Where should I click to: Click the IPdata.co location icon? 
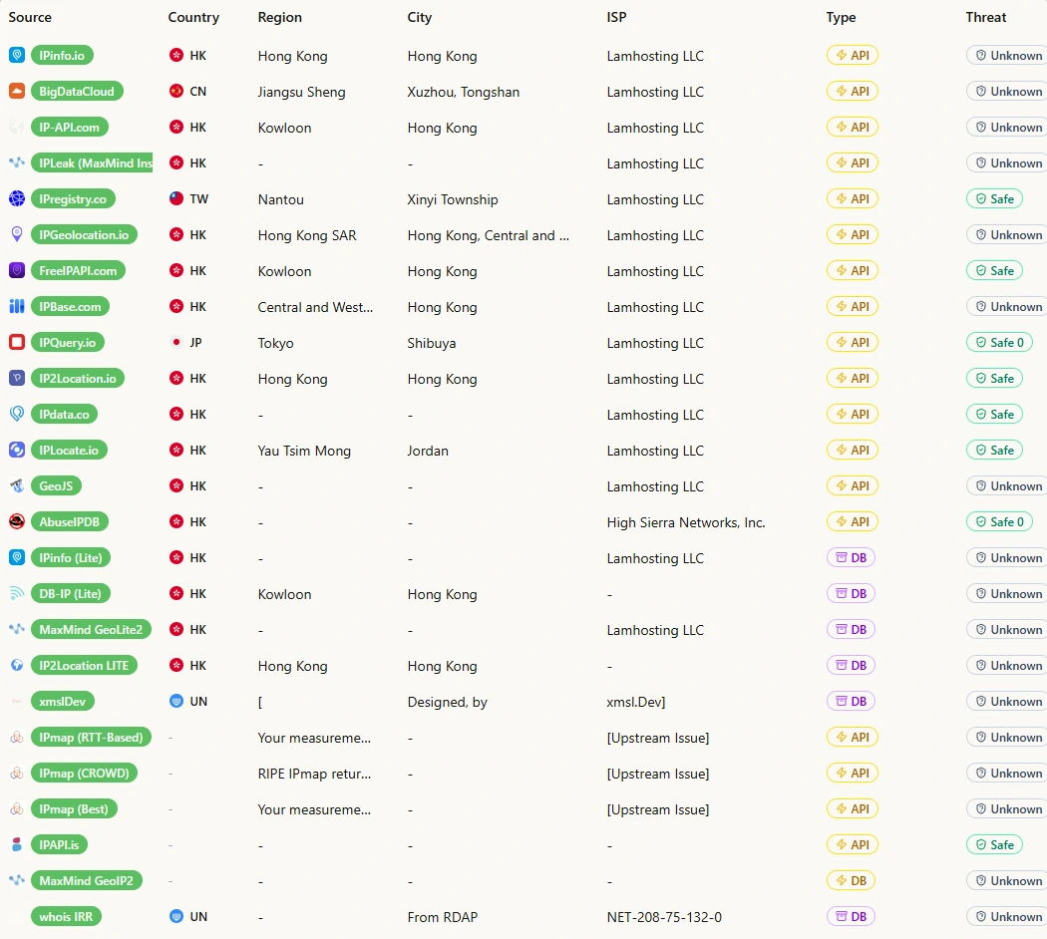point(17,414)
